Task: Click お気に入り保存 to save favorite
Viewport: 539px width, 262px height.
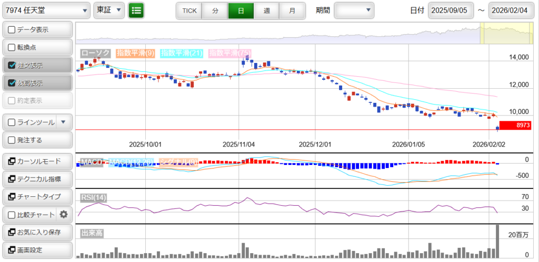Action: pyautogui.click(x=37, y=232)
